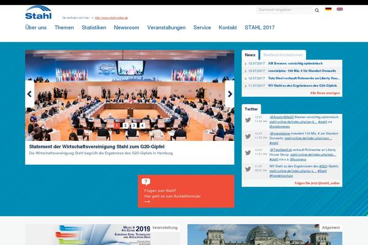Open news WV Stahl zu G20-Gipfels Ergebnissen
Image resolution: width=368 pixels, height=245 pixels.
(x=302, y=86)
